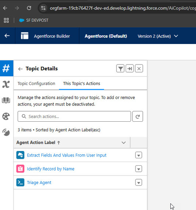Select the Topics hash icon in the sidebar
This screenshot has width=196, height=210.
(x=6, y=68)
